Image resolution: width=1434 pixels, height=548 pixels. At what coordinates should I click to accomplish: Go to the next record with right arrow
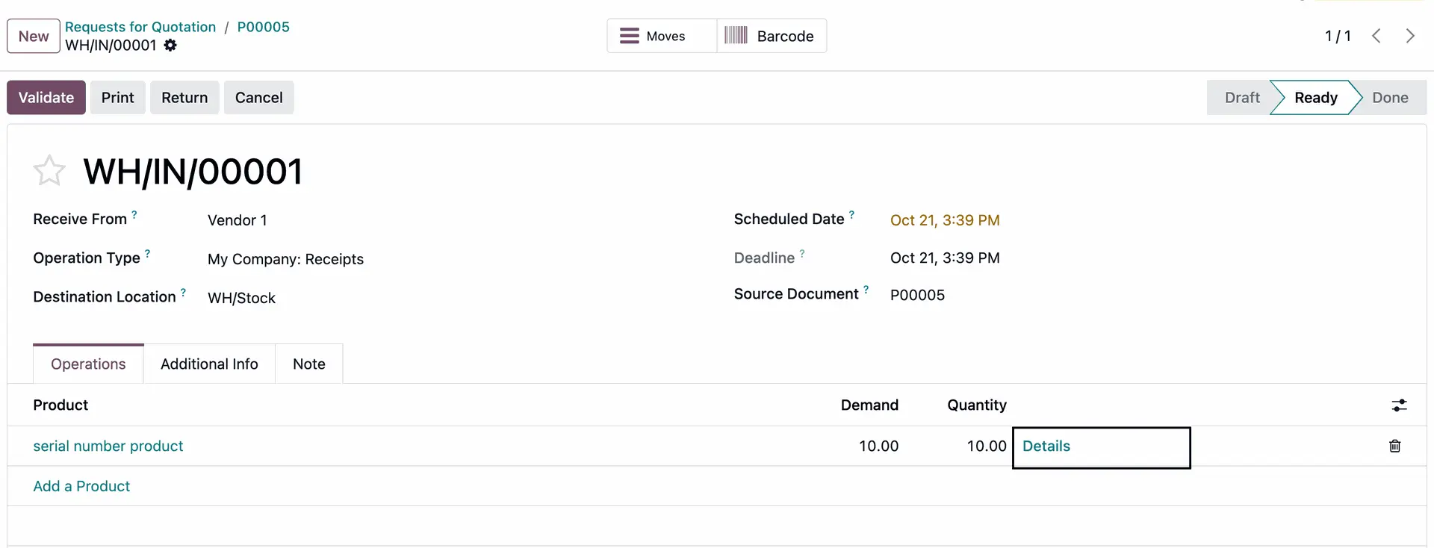point(1411,35)
